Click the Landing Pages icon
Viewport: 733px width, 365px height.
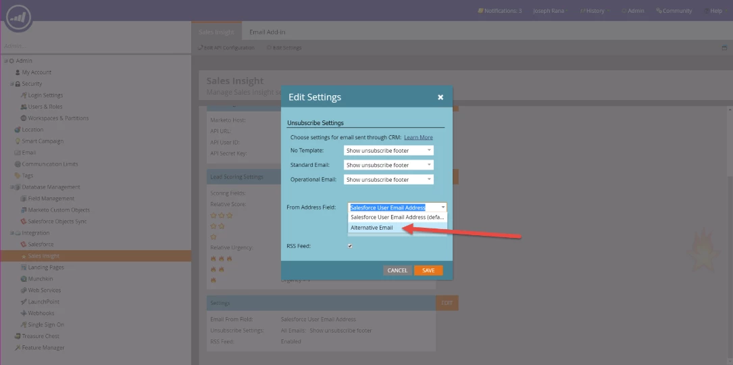pyautogui.click(x=24, y=267)
